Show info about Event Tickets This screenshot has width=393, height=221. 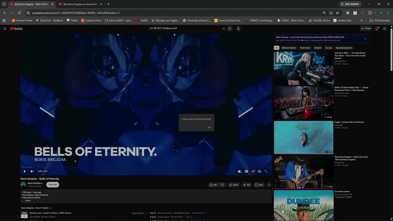50,208
